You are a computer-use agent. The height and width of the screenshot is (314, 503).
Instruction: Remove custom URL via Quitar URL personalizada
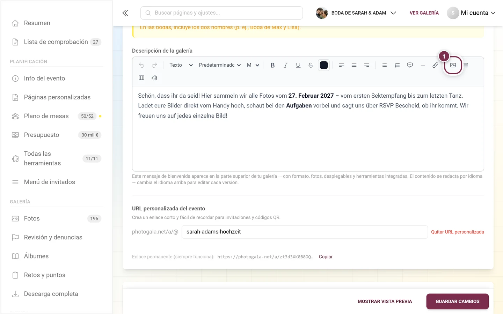pyautogui.click(x=457, y=232)
